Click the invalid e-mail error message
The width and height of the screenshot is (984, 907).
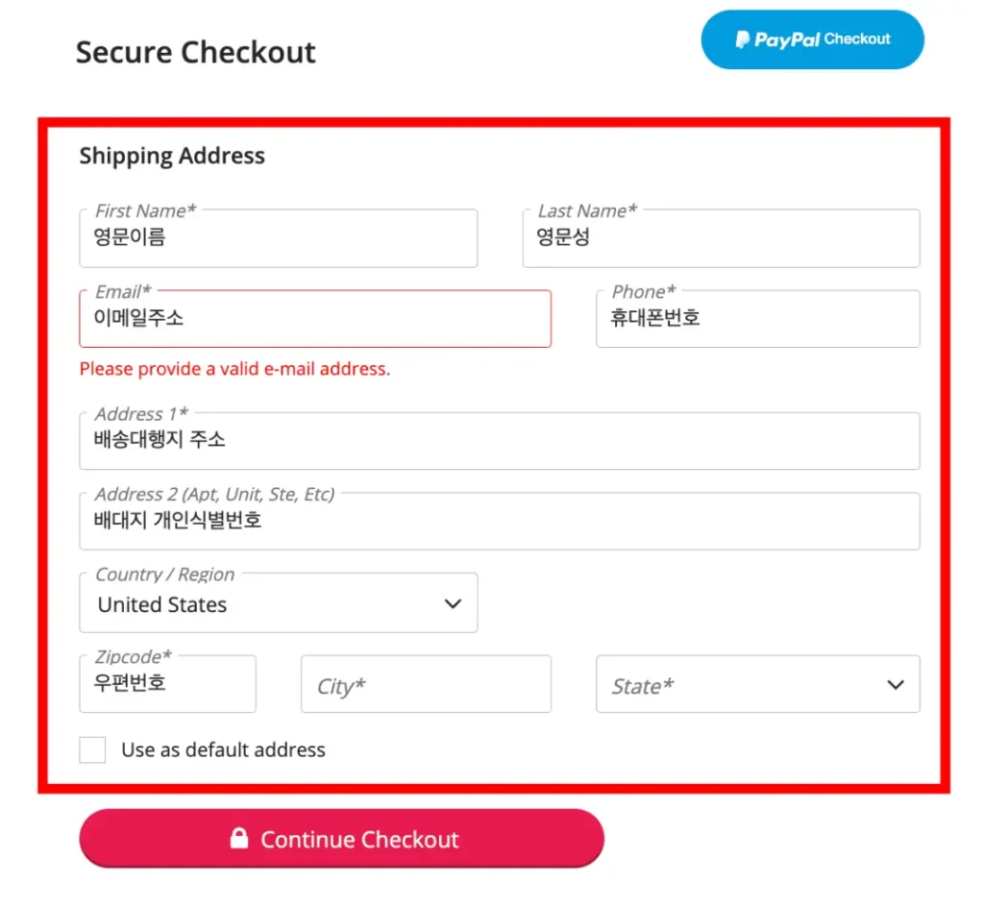click(x=234, y=369)
